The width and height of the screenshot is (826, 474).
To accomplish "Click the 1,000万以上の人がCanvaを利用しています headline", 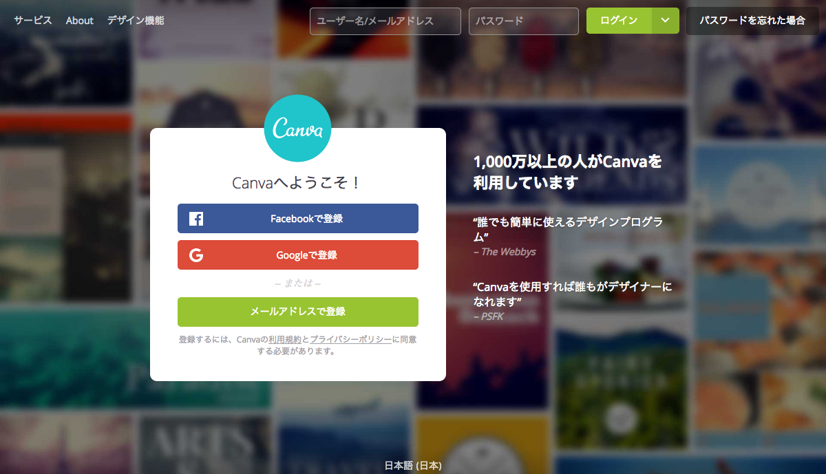I will click(568, 173).
